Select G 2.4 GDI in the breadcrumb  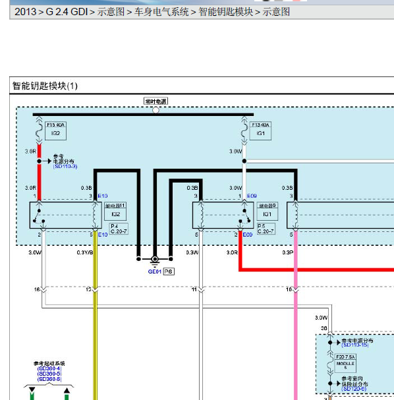coord(67,12)
